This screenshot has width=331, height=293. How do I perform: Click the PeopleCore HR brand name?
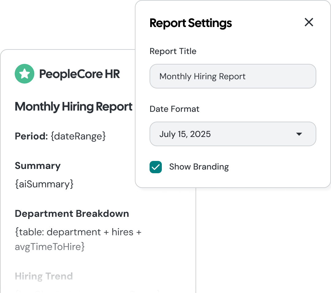(x=80, y=74)
